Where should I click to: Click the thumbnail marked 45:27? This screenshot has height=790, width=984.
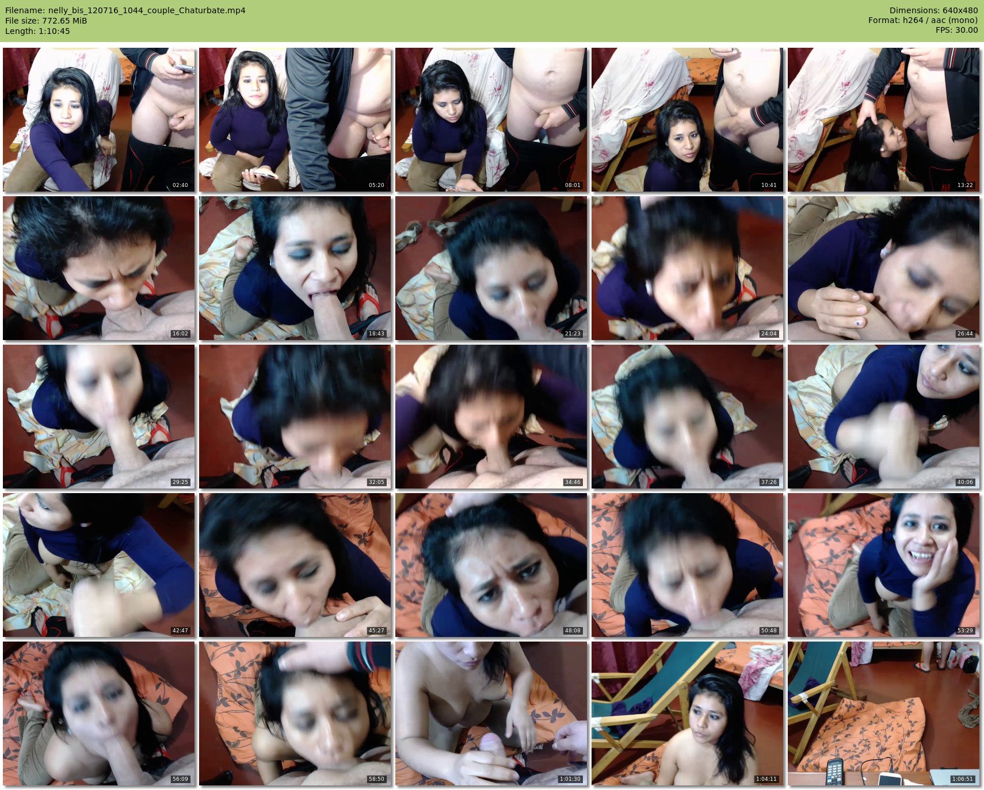[295, 565]
